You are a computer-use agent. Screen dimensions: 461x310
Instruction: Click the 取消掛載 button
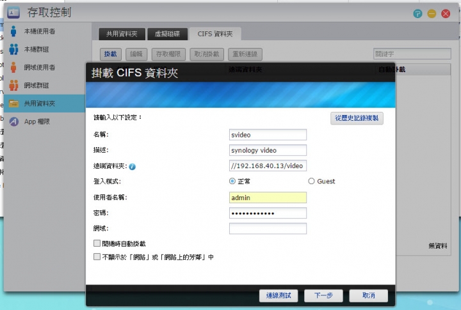pyautogui.click(x=207, y=54)
